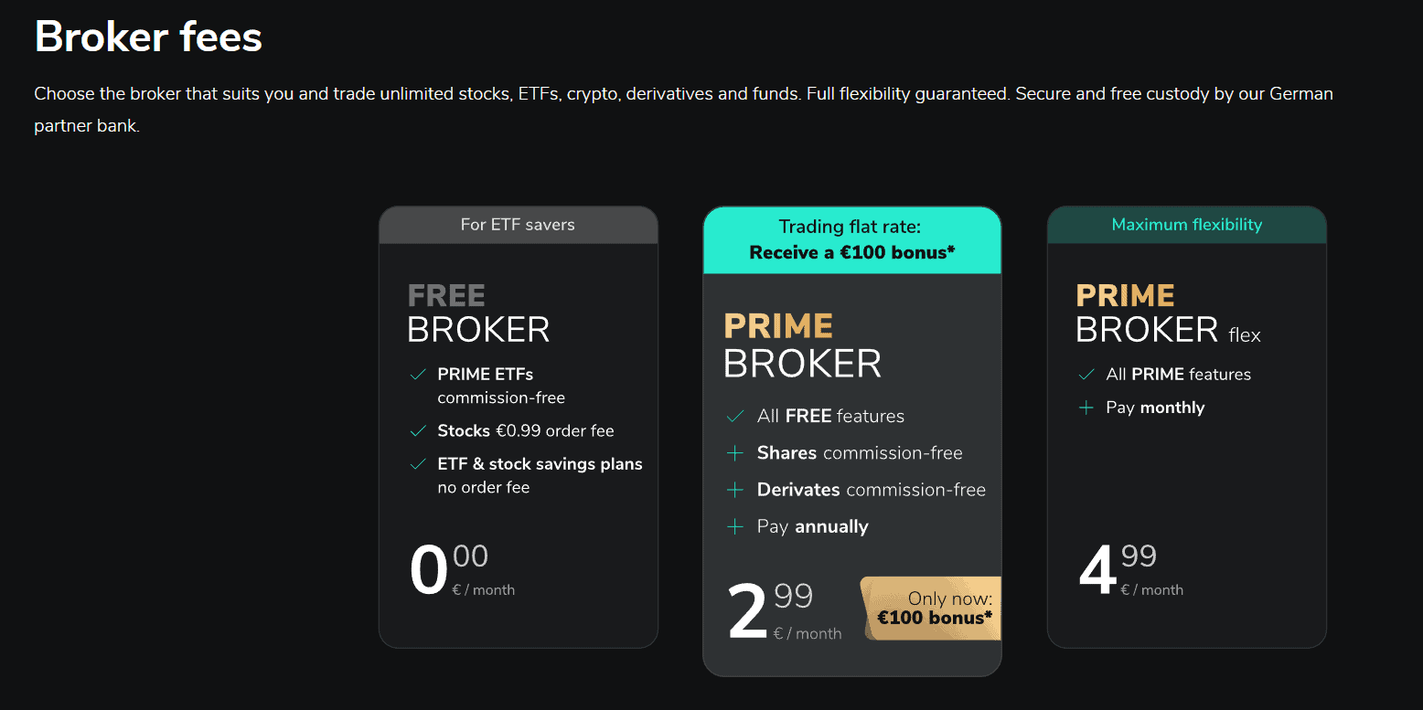The image size is (1423, 710).
Task: Click the Broker fees page title
Action: tap(147, 37)
